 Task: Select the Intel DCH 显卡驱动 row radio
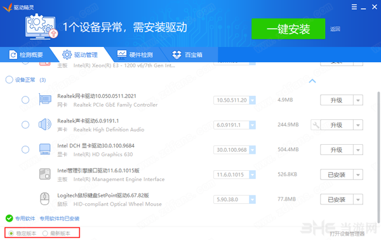pos(25,149)
